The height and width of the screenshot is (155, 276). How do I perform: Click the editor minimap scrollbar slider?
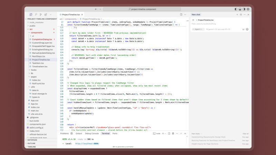coord(188,21)
